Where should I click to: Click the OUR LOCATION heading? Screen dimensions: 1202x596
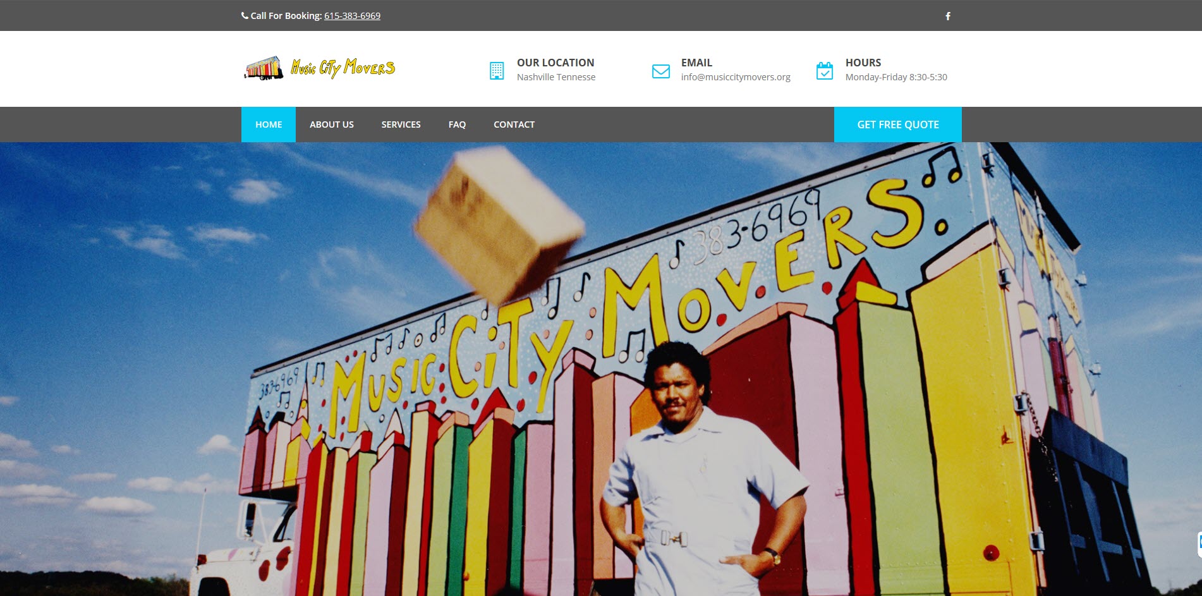[x=555, y=63]
